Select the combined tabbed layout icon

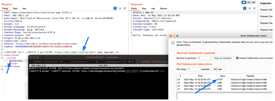pyautogui.click(x=254, y=3)
